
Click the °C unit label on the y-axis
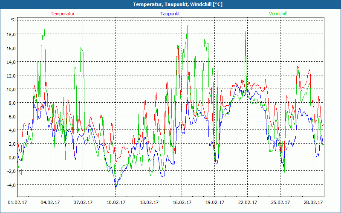(x=13, y=20)
